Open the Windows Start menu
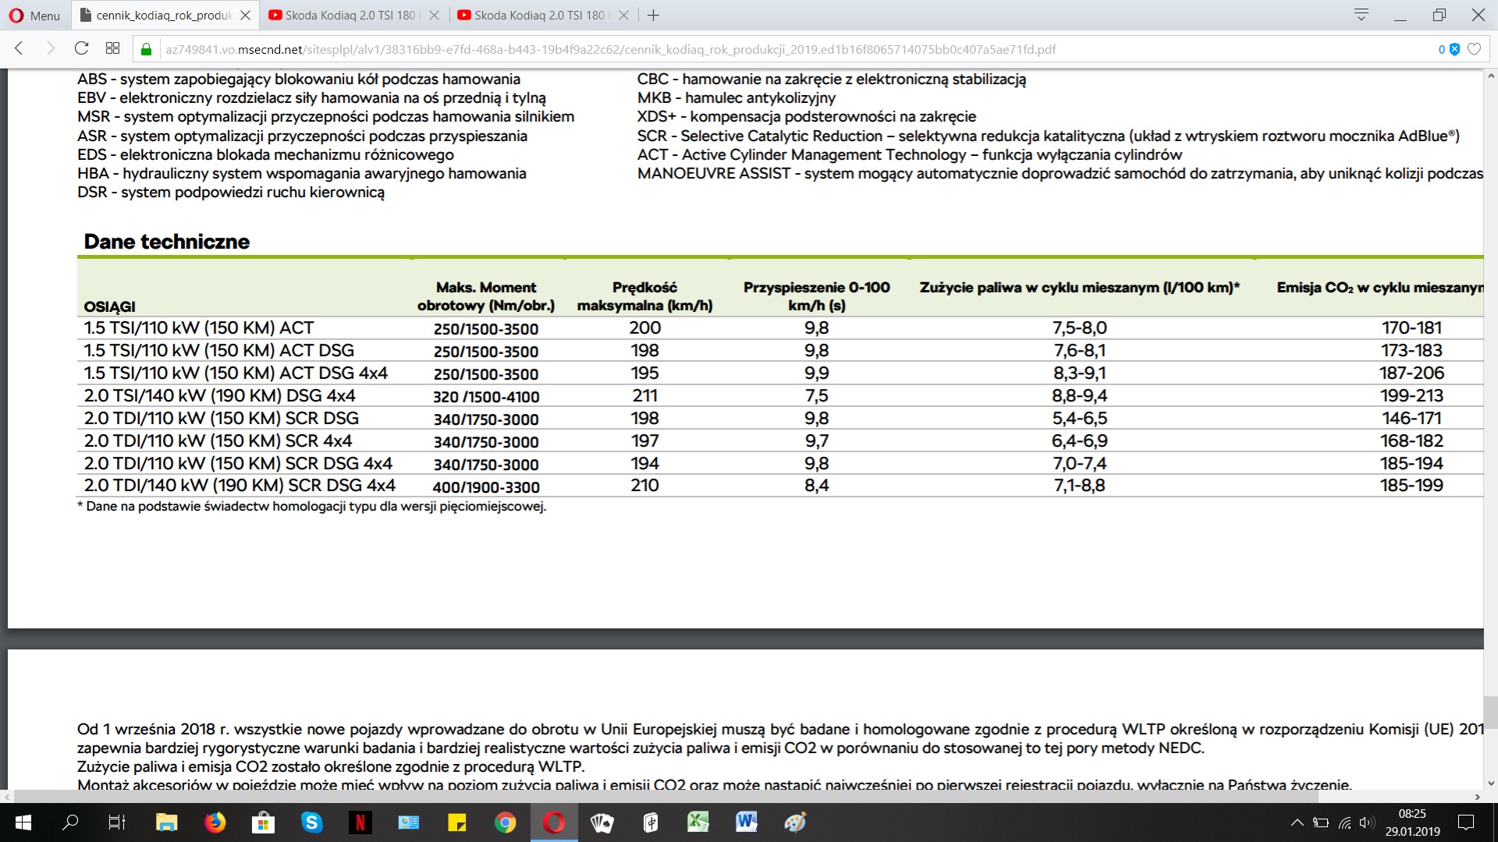Image resolution: width=1498 pixels, height=842 pixels. (23, 823)
